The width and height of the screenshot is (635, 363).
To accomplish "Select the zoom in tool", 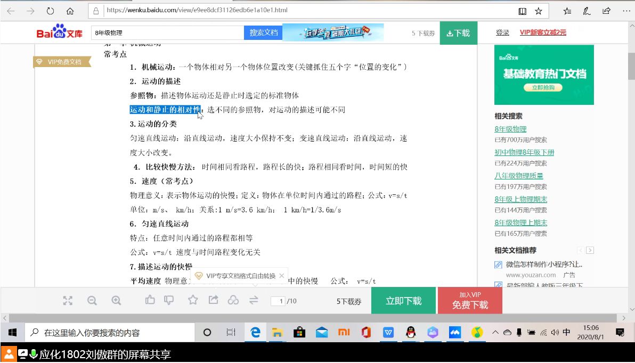I will click(x=116, y=300).
